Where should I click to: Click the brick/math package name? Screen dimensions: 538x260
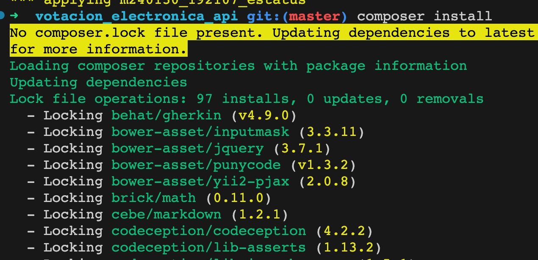click(153, 198)
